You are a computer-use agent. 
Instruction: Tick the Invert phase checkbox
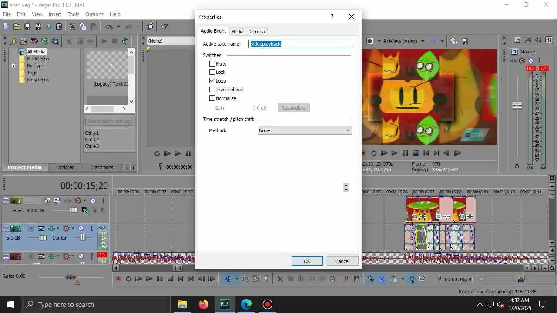click(x=212, y=90)
